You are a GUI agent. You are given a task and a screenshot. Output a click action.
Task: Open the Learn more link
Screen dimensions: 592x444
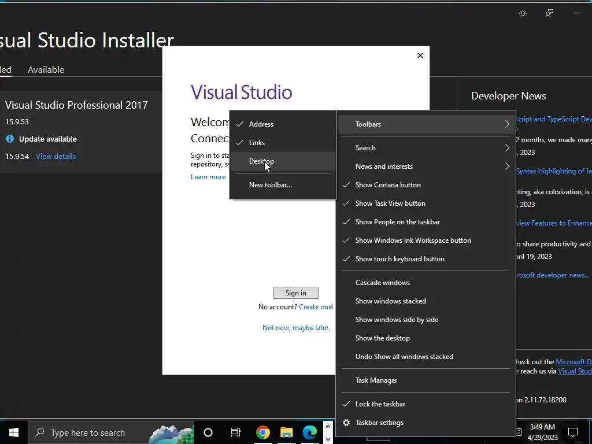208,177
